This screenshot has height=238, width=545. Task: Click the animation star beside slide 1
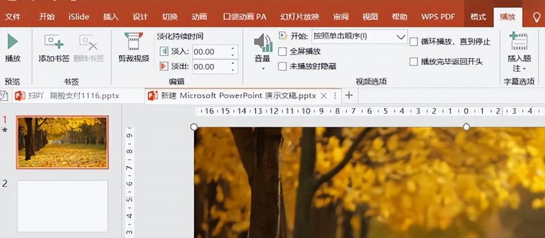pos(4,129)
